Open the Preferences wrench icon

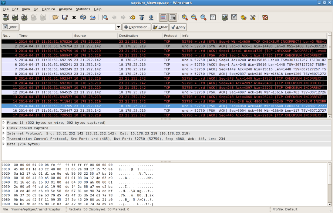click(253, 17)
